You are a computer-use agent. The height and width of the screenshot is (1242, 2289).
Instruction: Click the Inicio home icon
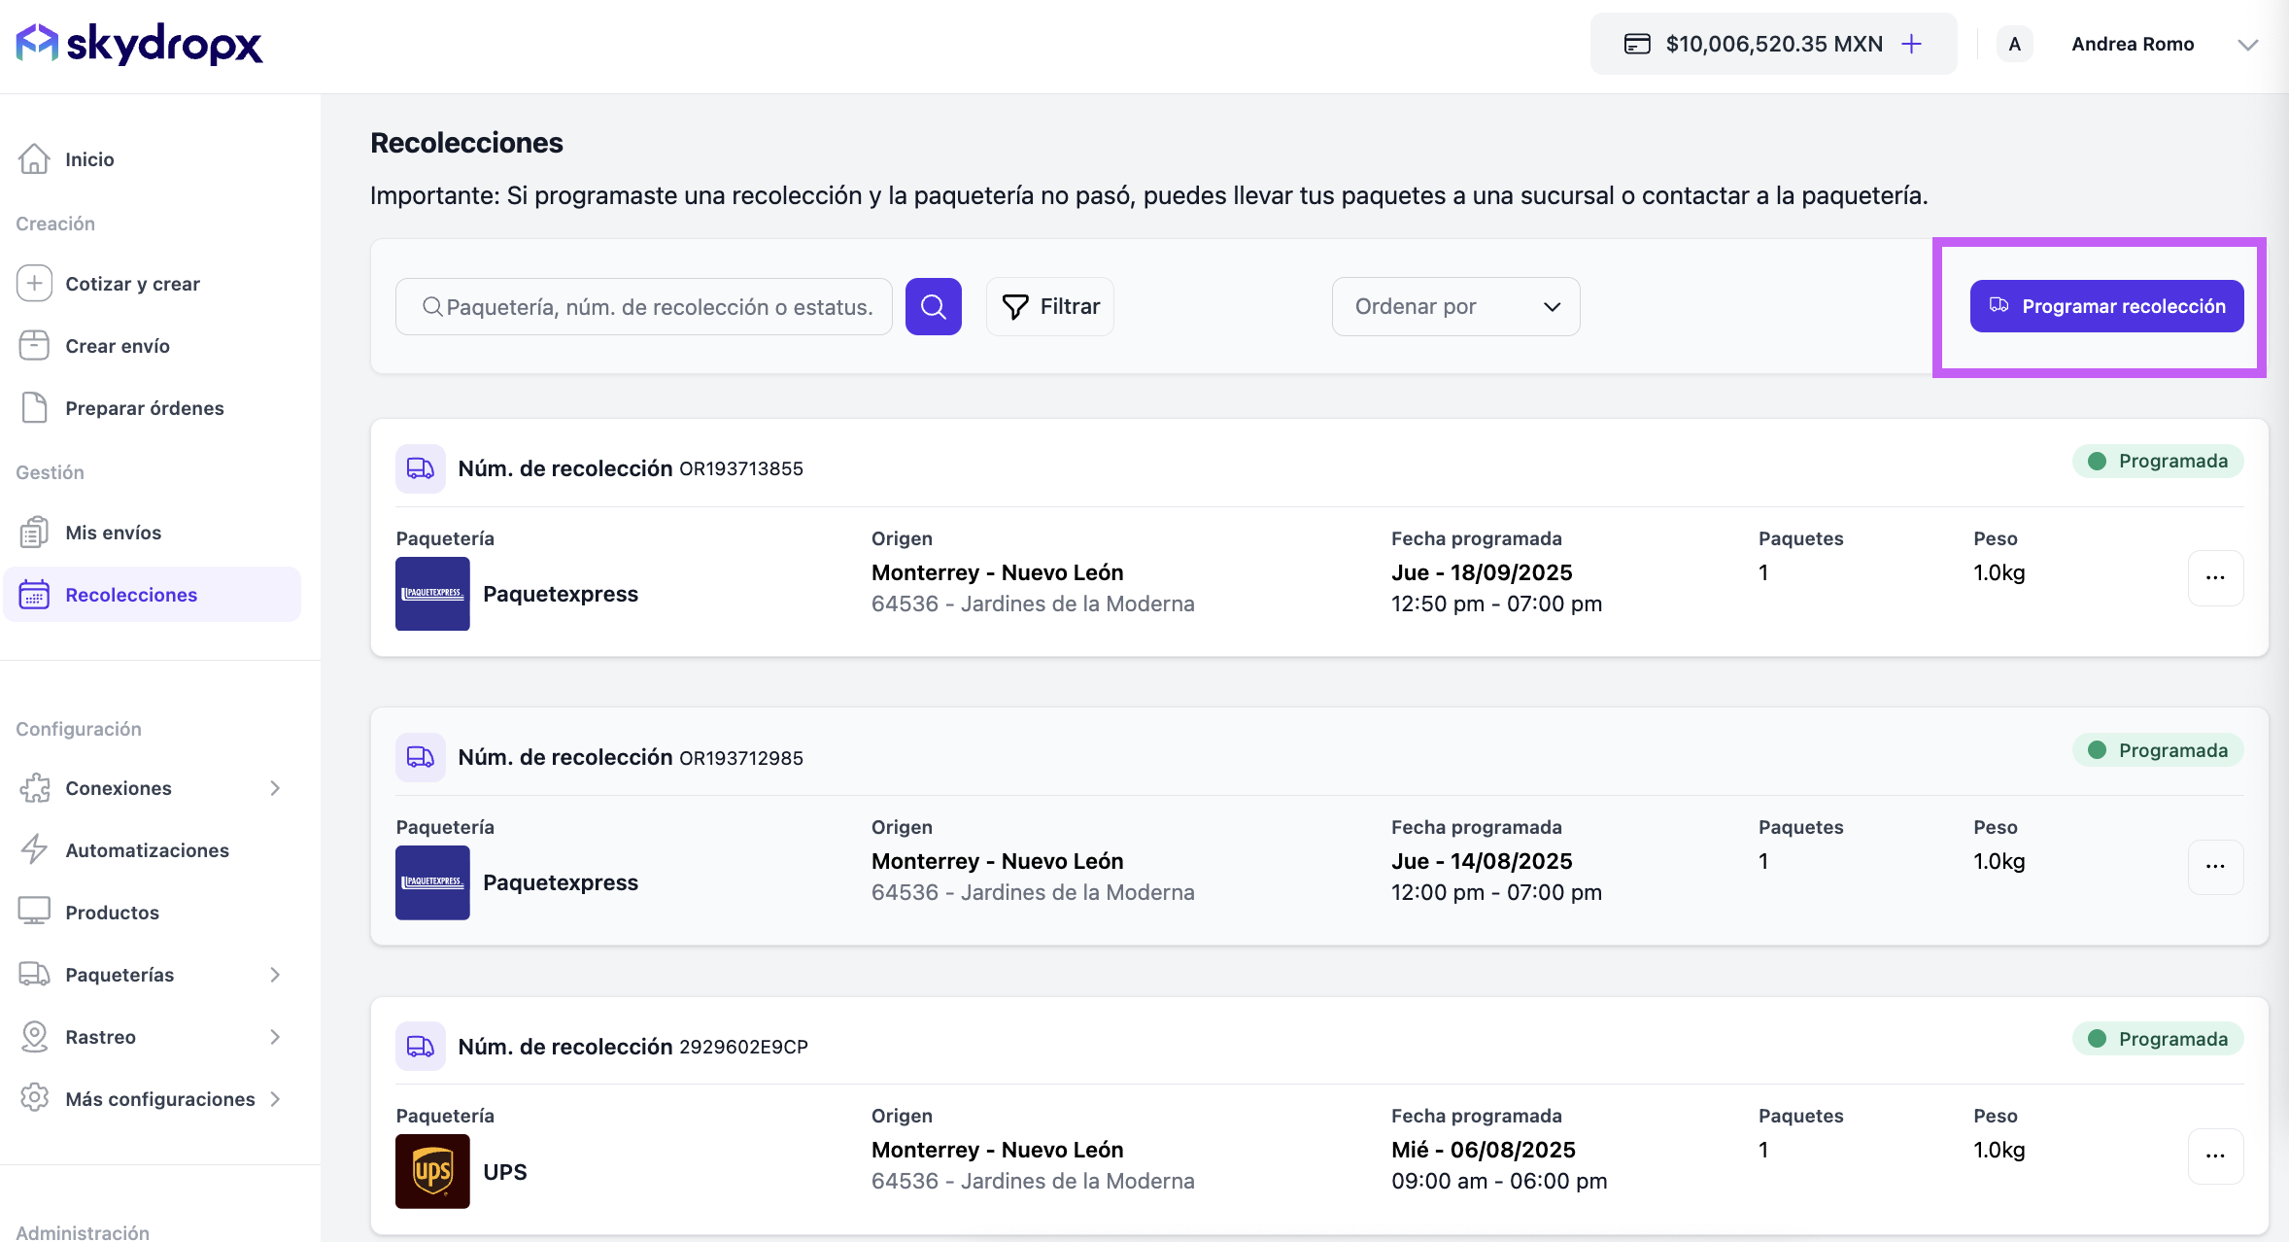(34, 158)
